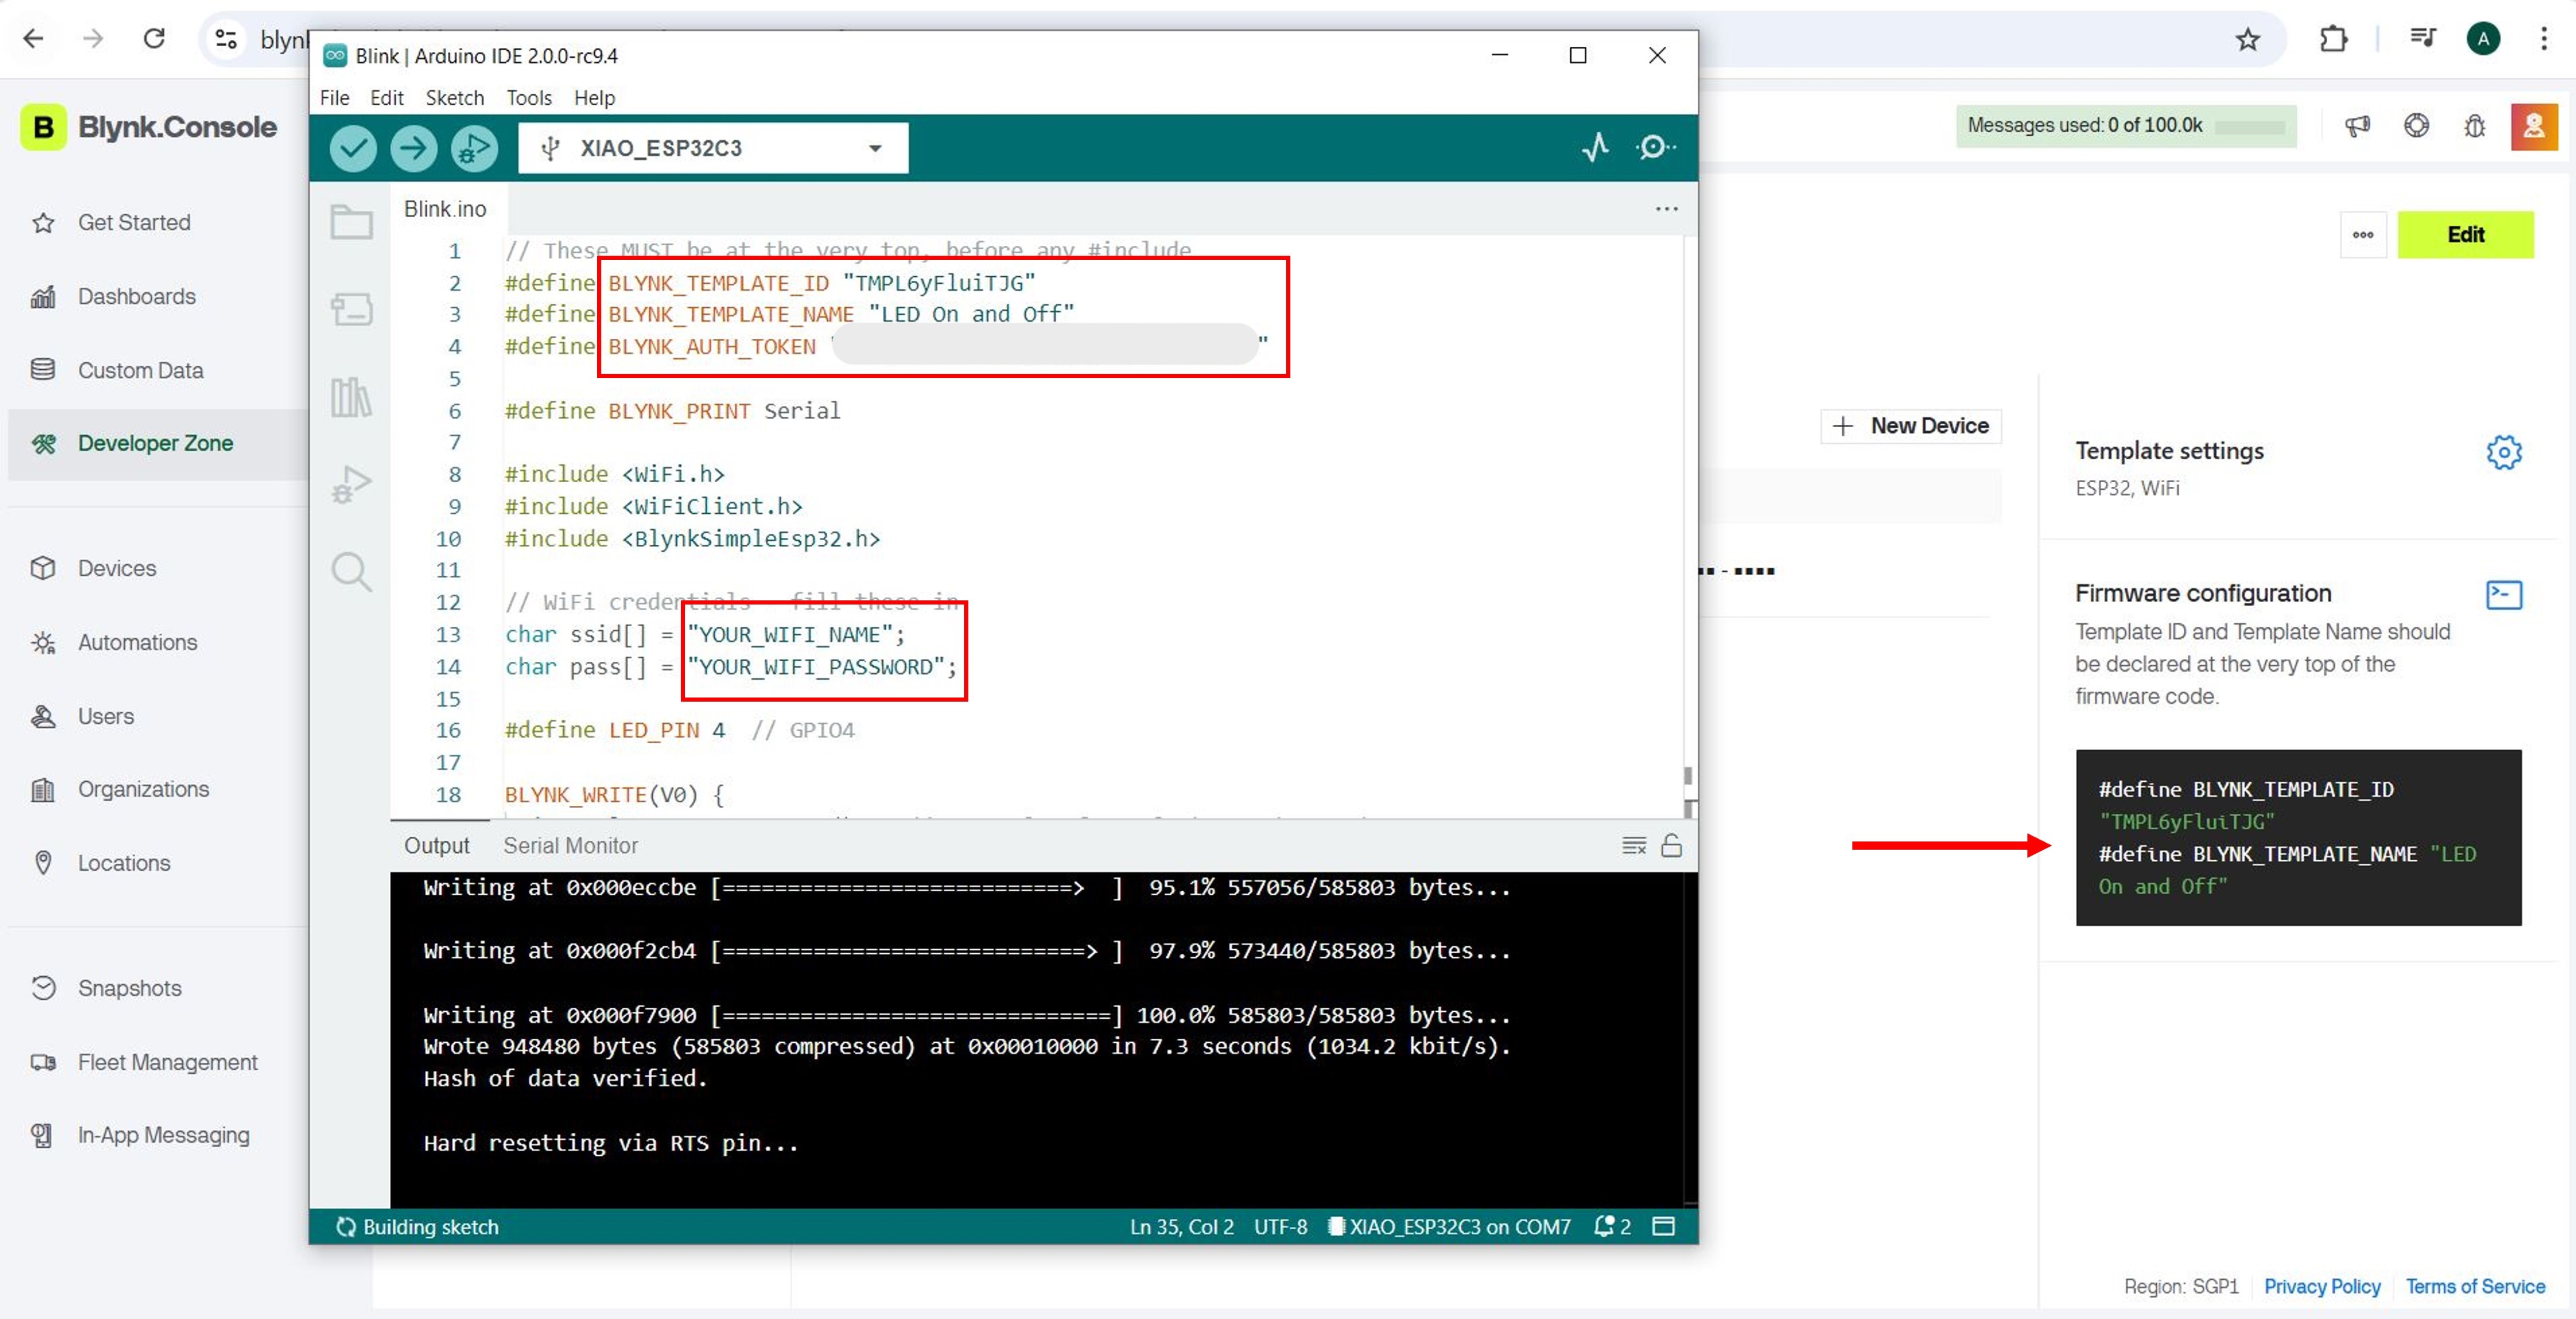Viewport: 2576px width, 1319px height.
Task: Reload the page in the browser
Action: (x=154, y=38)
